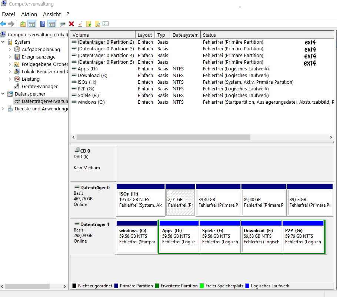Screen dimensions: 337x297
Task: Toggle the action pane visibility
Action: pos(51,24)
